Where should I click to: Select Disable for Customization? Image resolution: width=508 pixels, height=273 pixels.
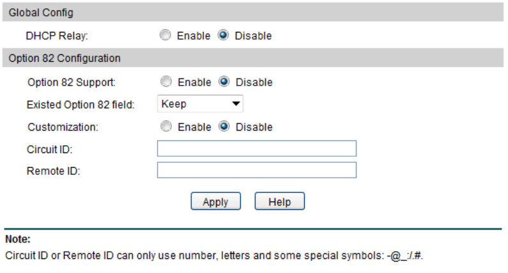(224, 127)
